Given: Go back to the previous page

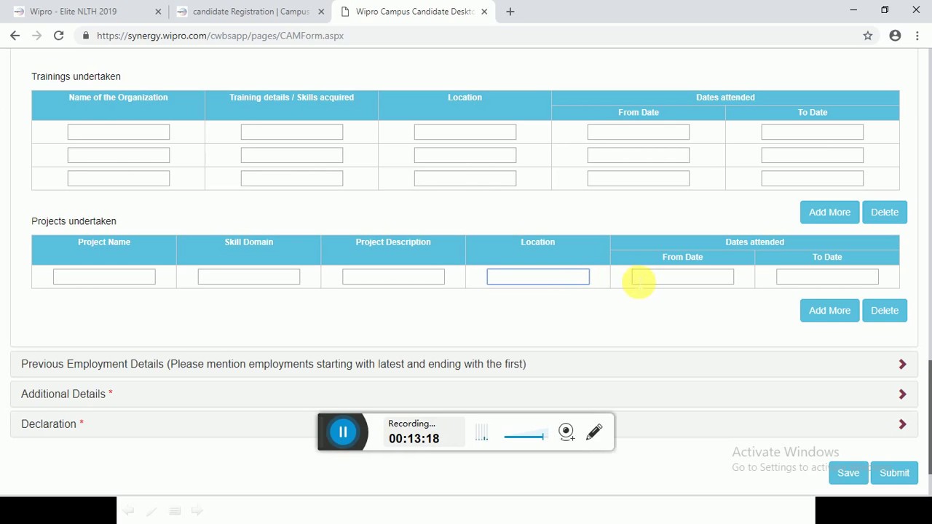Looking at the screenshot, I should point(15,35).
